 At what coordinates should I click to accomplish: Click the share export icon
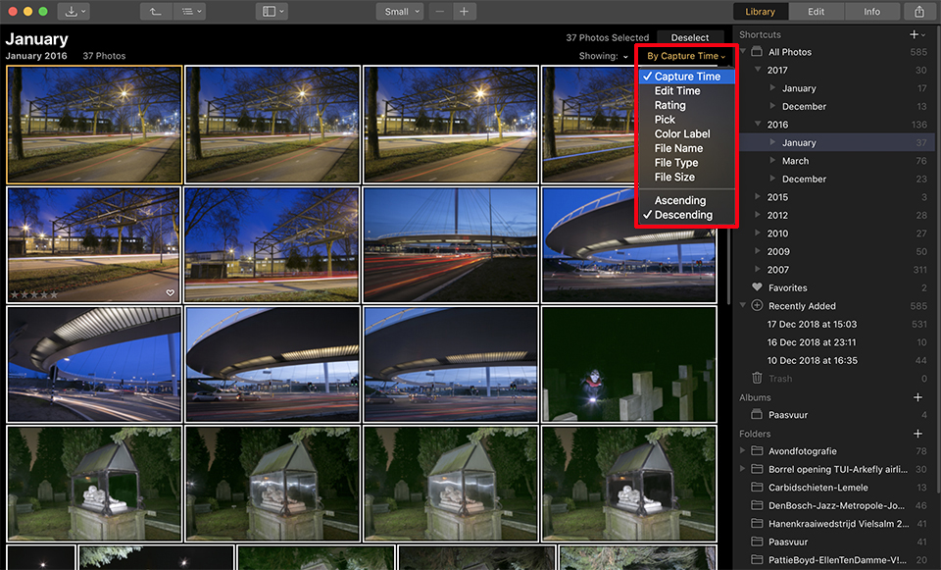[x=918, y=12]
